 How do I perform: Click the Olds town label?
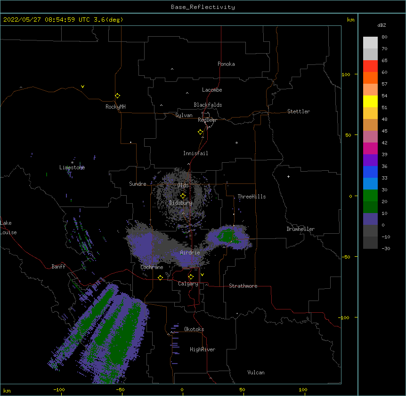tap(183, 185)
